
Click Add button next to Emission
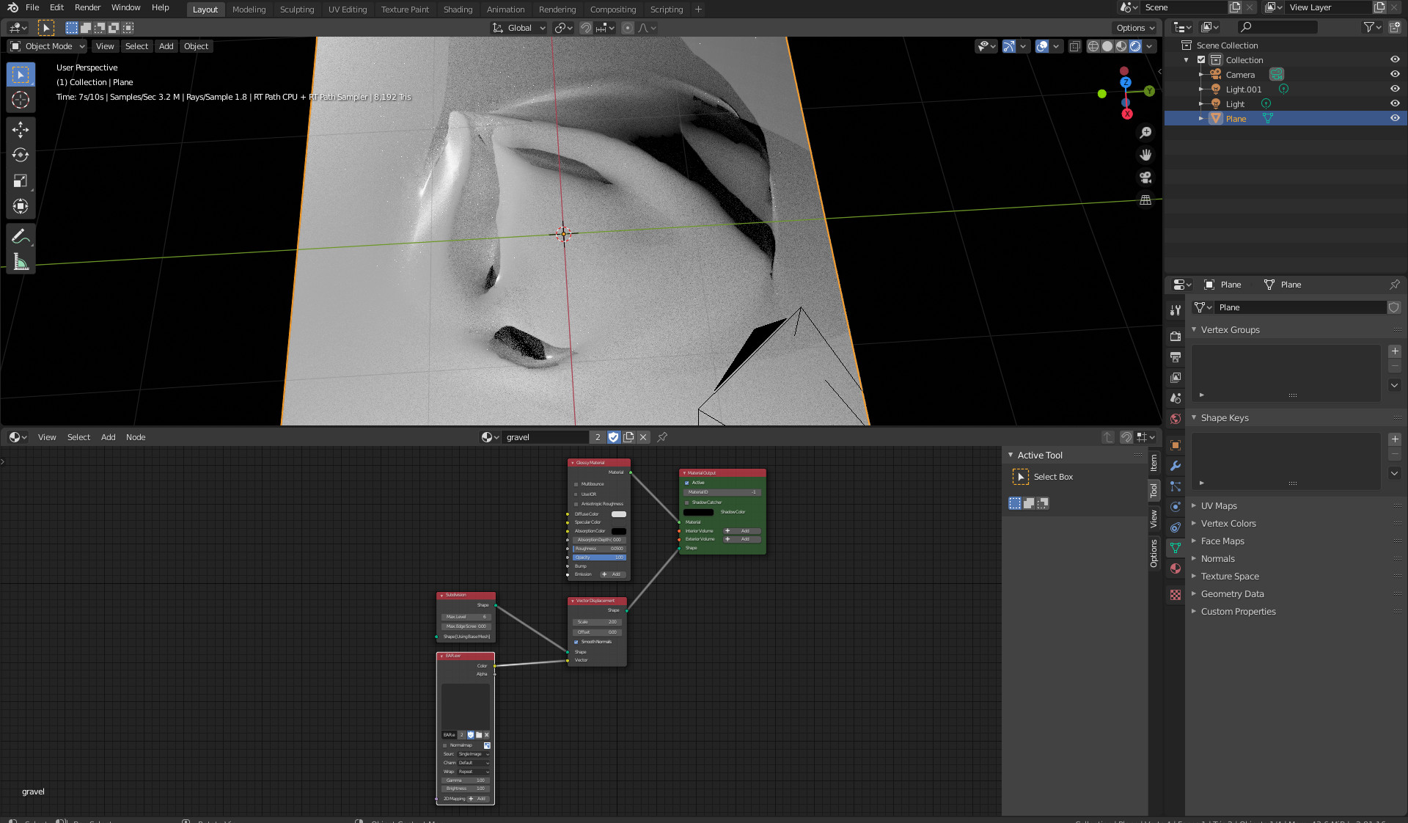612,574
